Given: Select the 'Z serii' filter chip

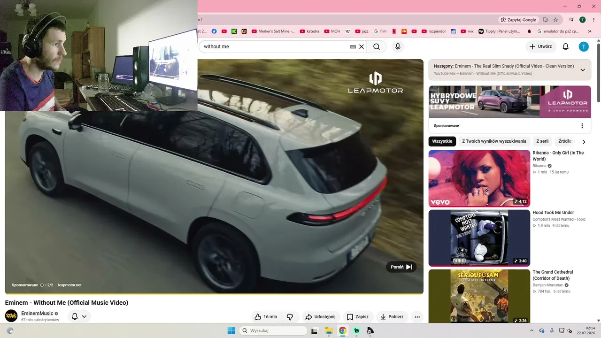Looking at the screenshot, I should (542, 141).
